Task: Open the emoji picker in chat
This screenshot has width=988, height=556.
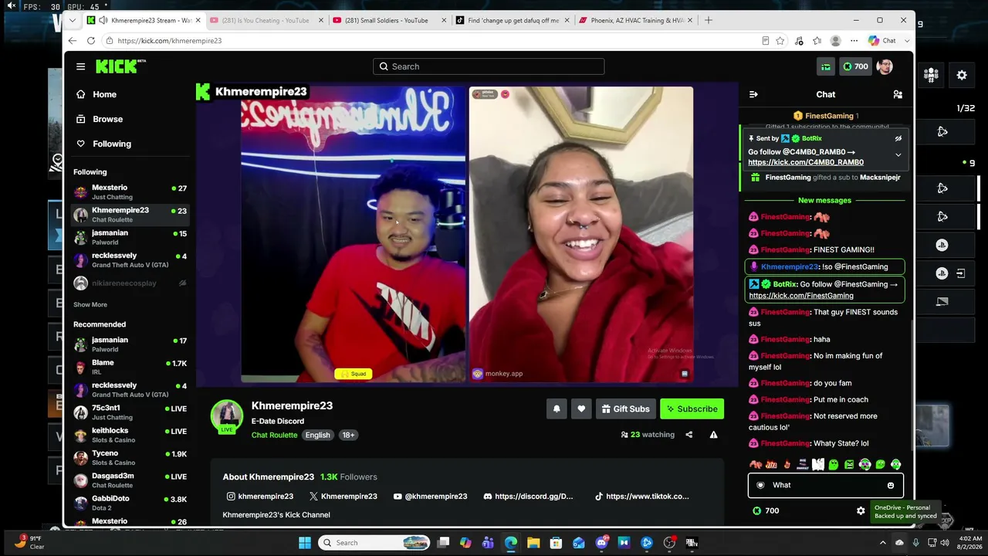Action: point(890,485)
